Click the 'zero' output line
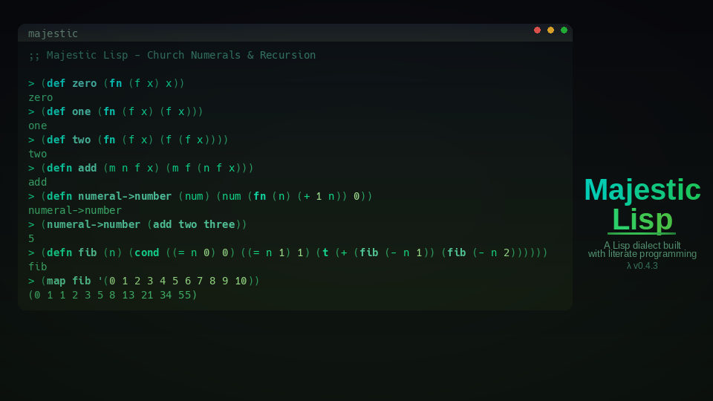The image size is (713, 401). coord(40,97)
